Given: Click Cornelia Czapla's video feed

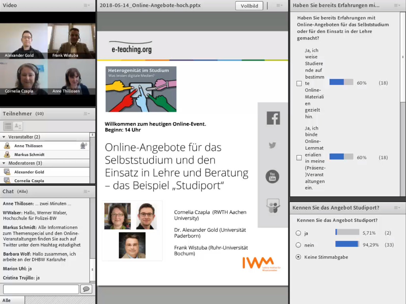Looking at the screenshot, I should tap(24, 77).
